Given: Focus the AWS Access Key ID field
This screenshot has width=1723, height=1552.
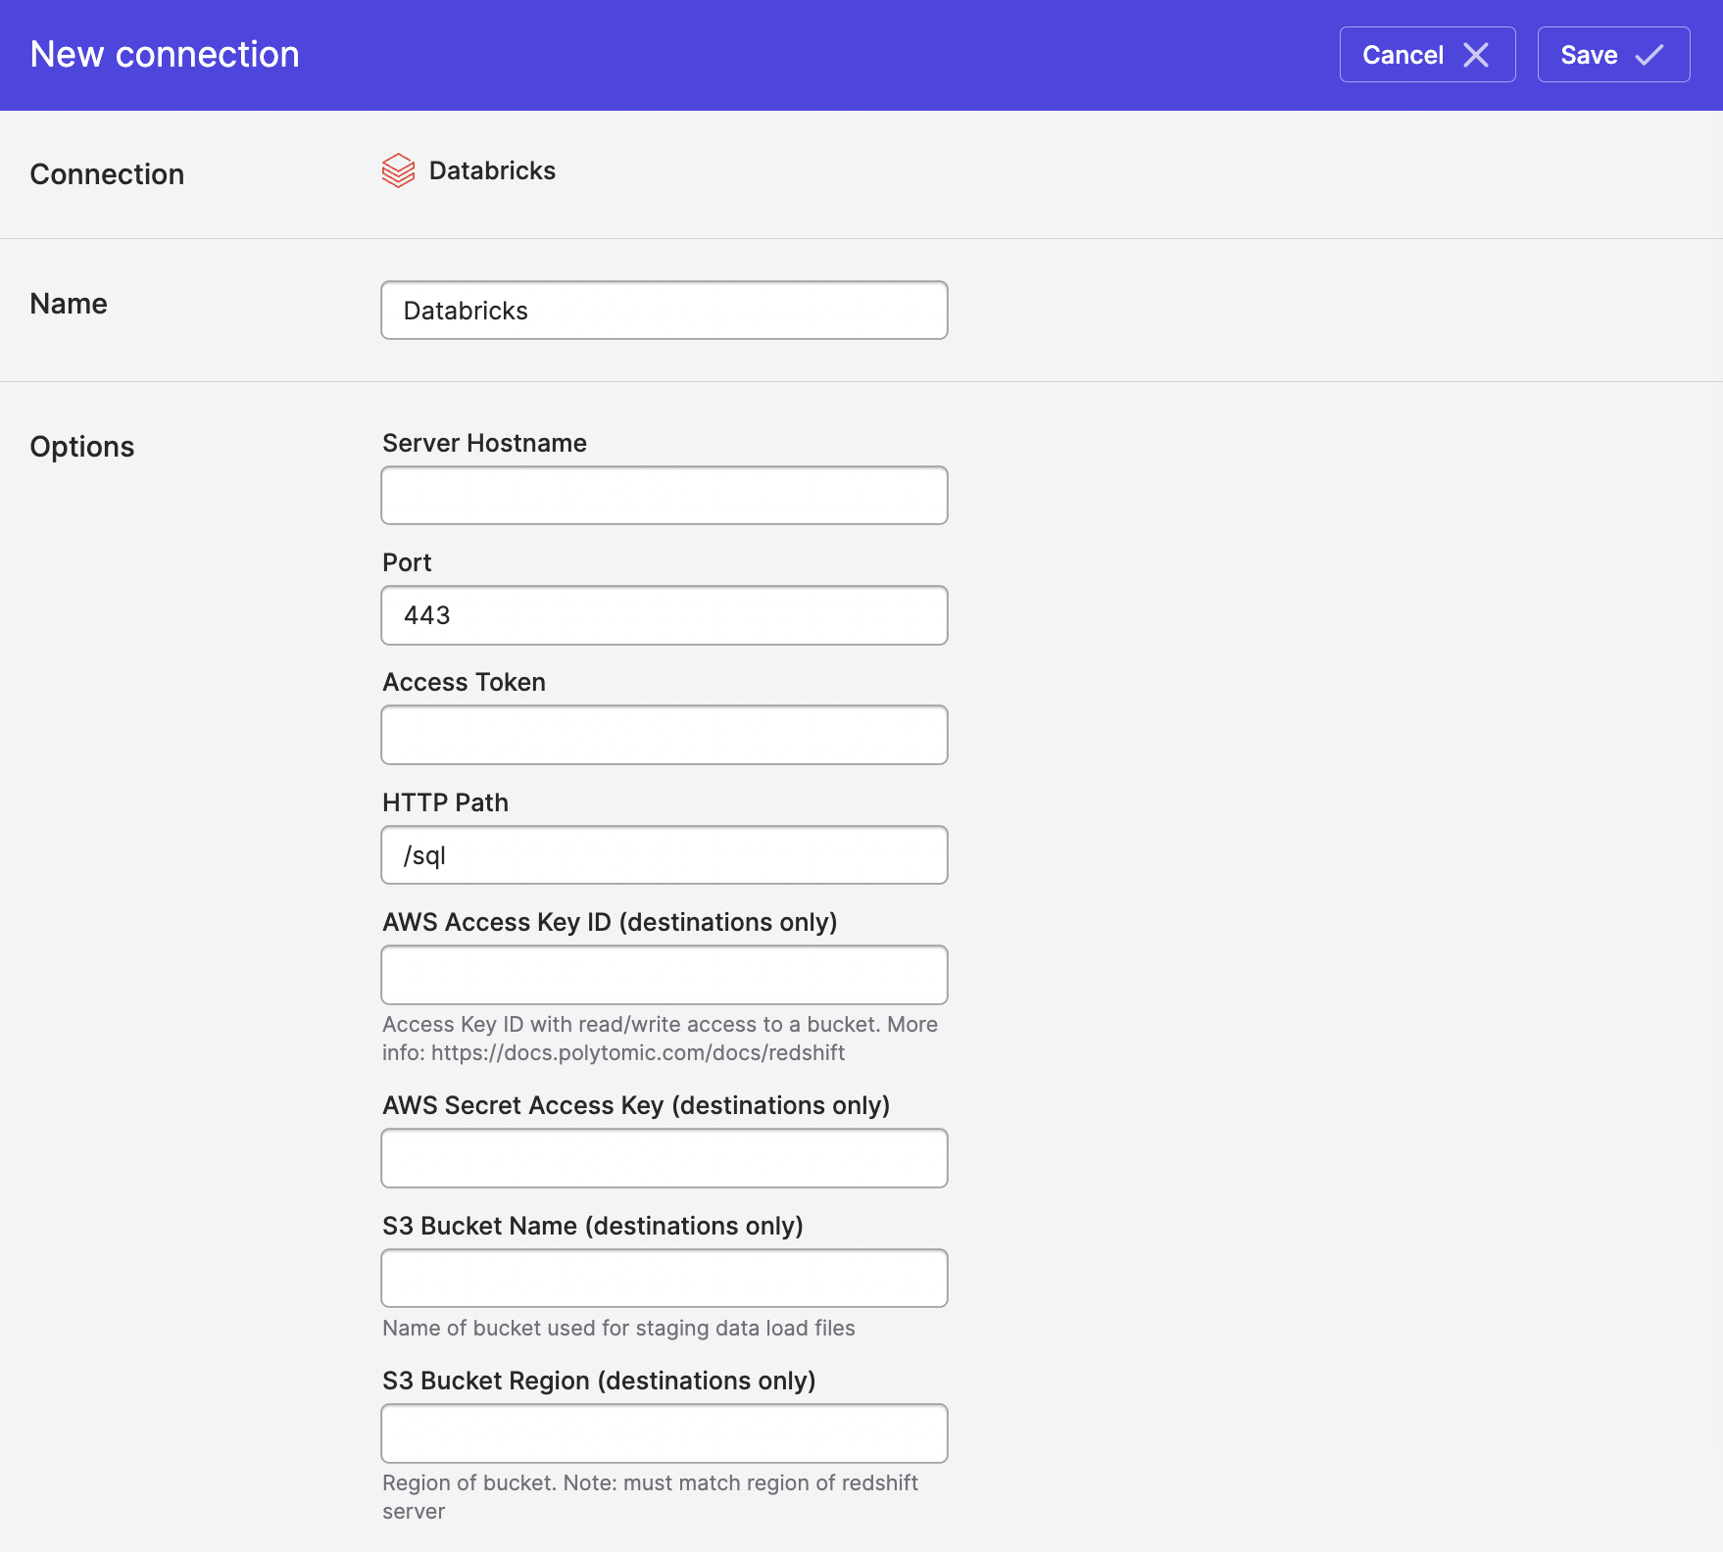Looking at the screenshot, I should pyautogui.click(x=665, y=975).
